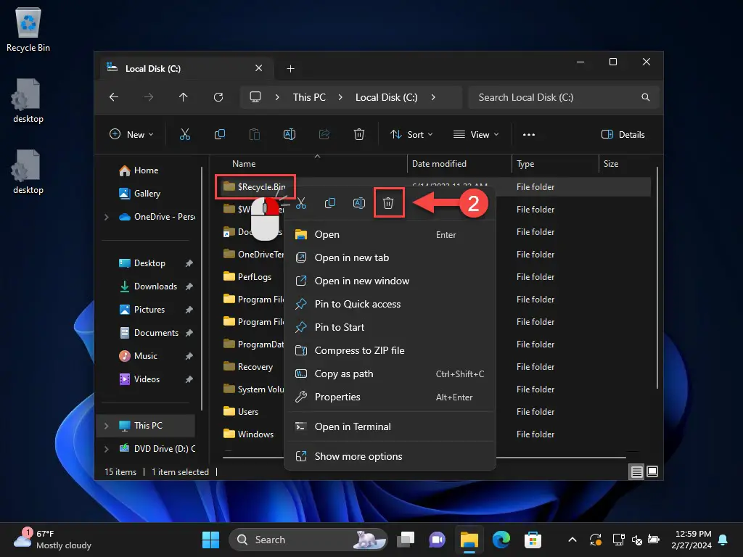The width and height of the screenshot is (743, 557).
Task: Click the Share icon in the toolbar
Action: (324, 134)
